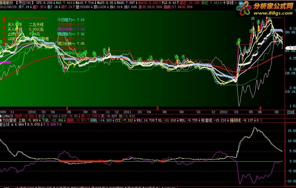Click the 2010 year label on the time axis
The image size is (296, 188).
coord(32,112)
